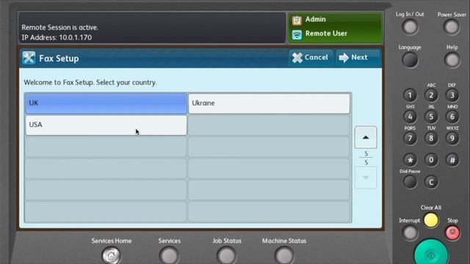Image resolution: width=470 pixels, height=264 pixels.
Task: Click the Interrupt button
Action: [410, 233]
